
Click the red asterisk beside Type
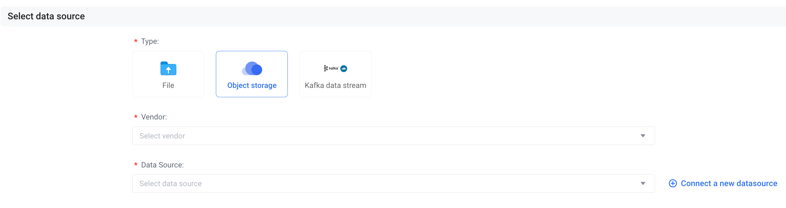[136, 41]
